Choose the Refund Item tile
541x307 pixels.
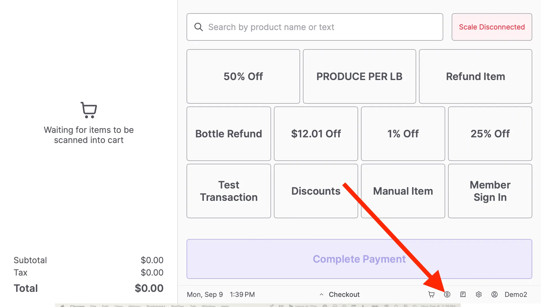click(x=475, y=76)
